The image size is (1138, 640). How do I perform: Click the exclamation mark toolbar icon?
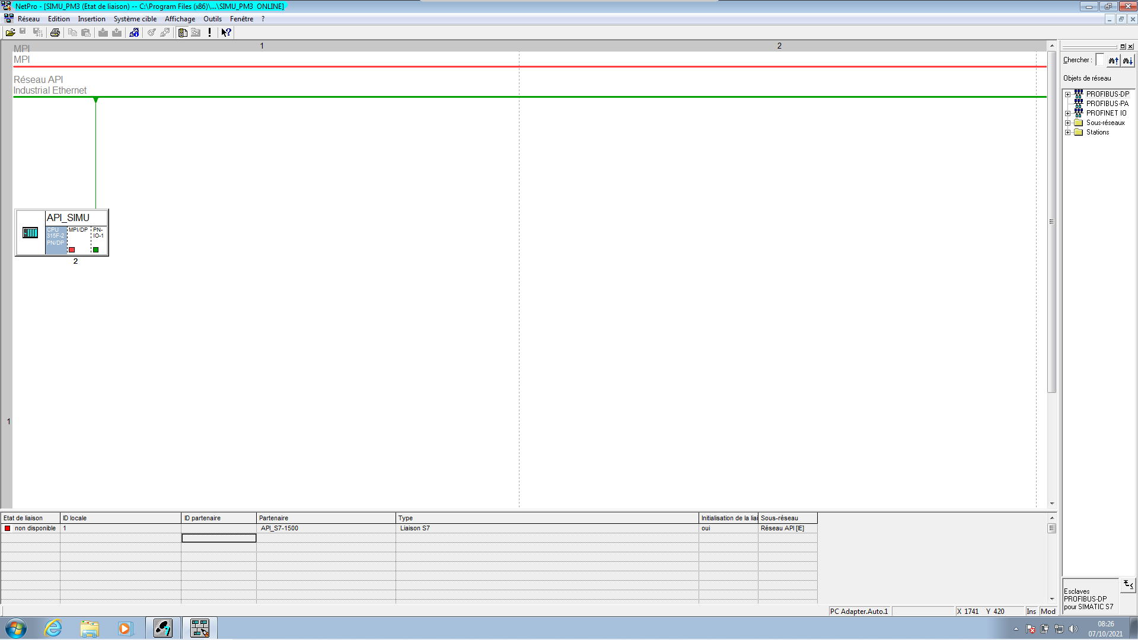click(x=209, y=33)
